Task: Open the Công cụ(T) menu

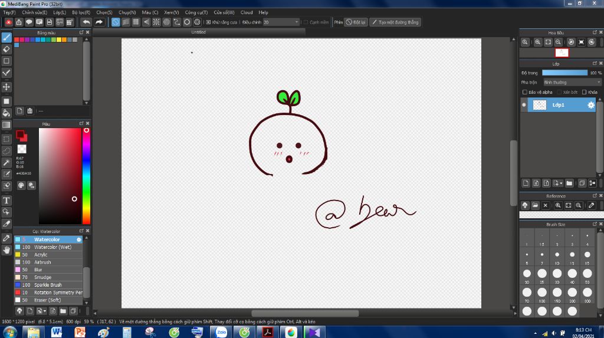Action: 196,12
